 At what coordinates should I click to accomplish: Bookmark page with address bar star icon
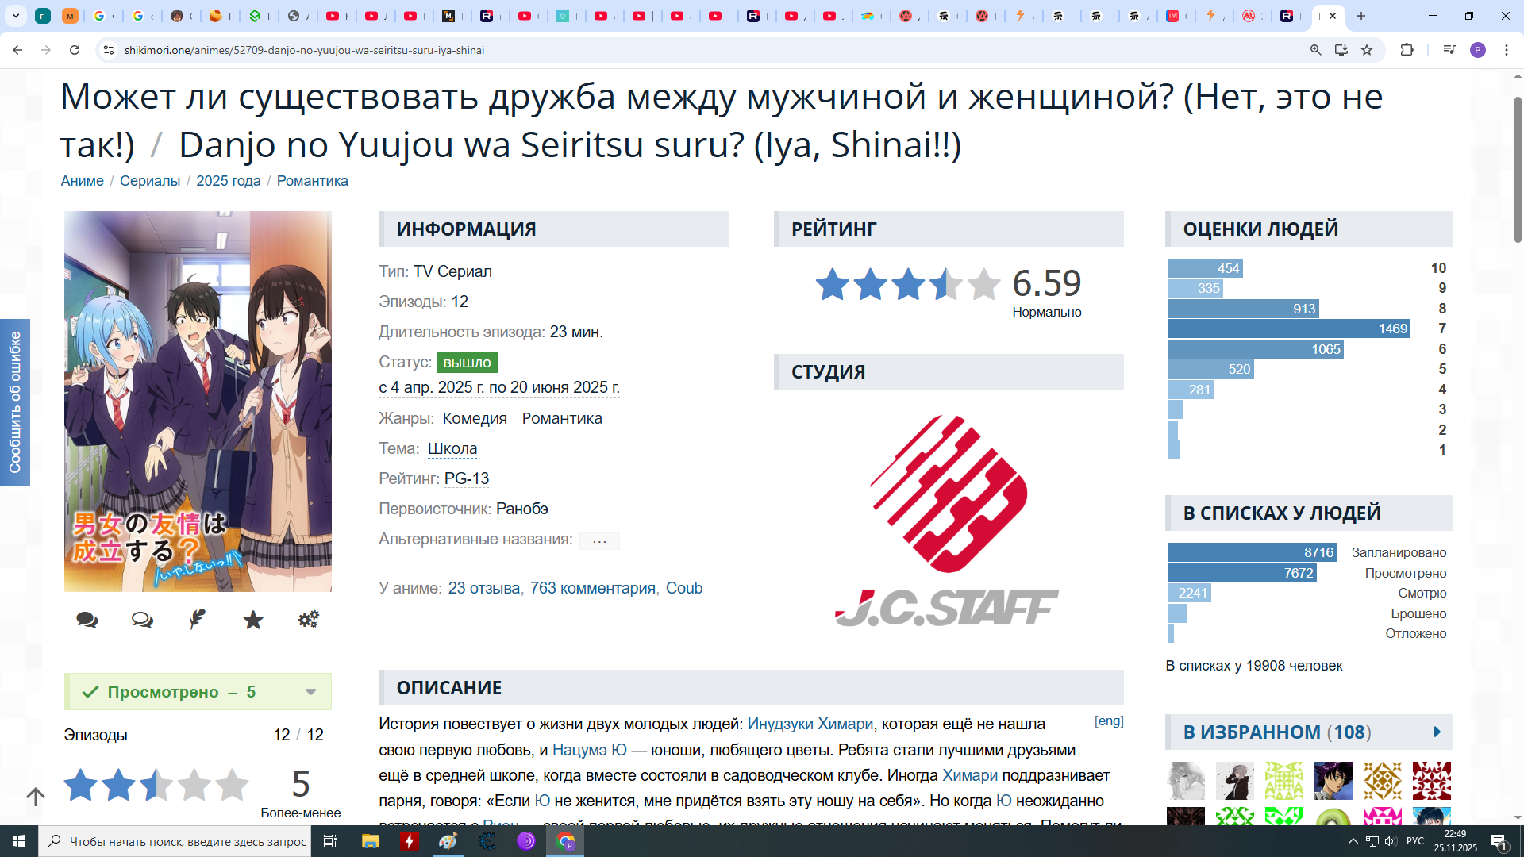click(1367, 50)
